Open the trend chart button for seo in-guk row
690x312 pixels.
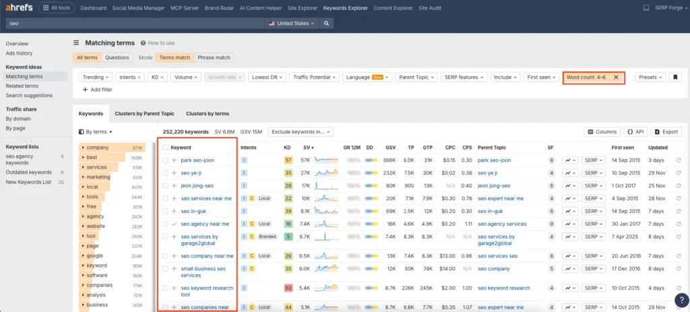[x=571, y=211]
